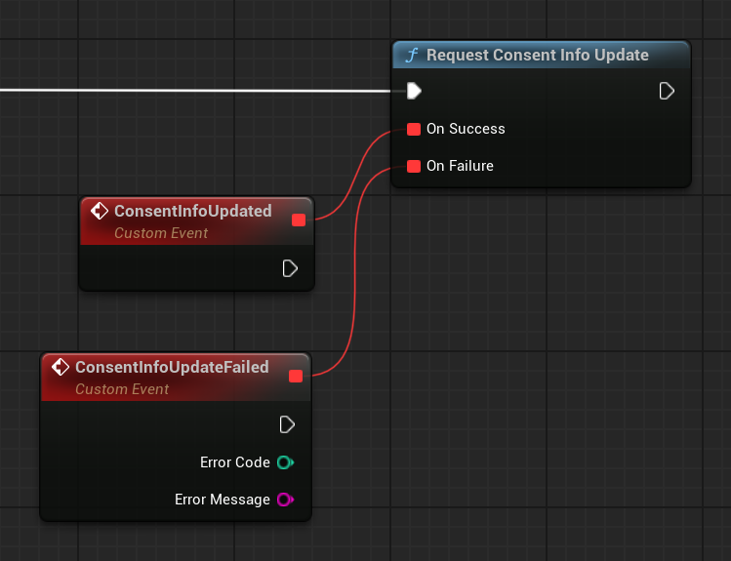Click the input execution pin on Request Consent Info Update
The height and width of the screenshot is (561, 731).
[x=414, y=91]
